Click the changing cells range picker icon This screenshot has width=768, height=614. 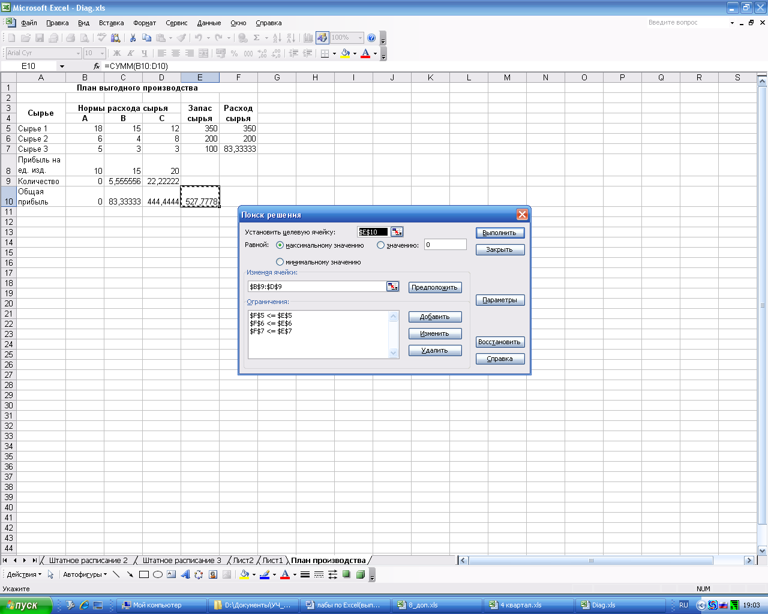tap(392, 287)
